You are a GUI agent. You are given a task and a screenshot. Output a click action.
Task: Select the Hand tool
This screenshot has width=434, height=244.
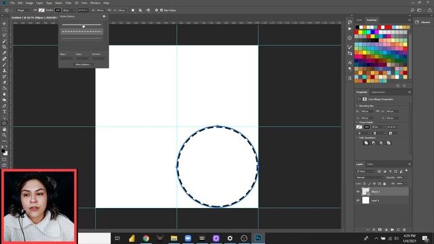(x=4, y=129)
